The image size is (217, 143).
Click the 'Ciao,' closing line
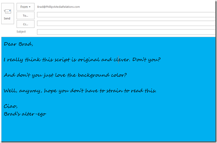tap(11, 106)
